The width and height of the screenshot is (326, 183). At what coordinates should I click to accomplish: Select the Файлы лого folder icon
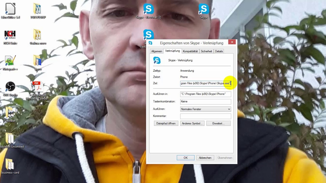(38, 37)
